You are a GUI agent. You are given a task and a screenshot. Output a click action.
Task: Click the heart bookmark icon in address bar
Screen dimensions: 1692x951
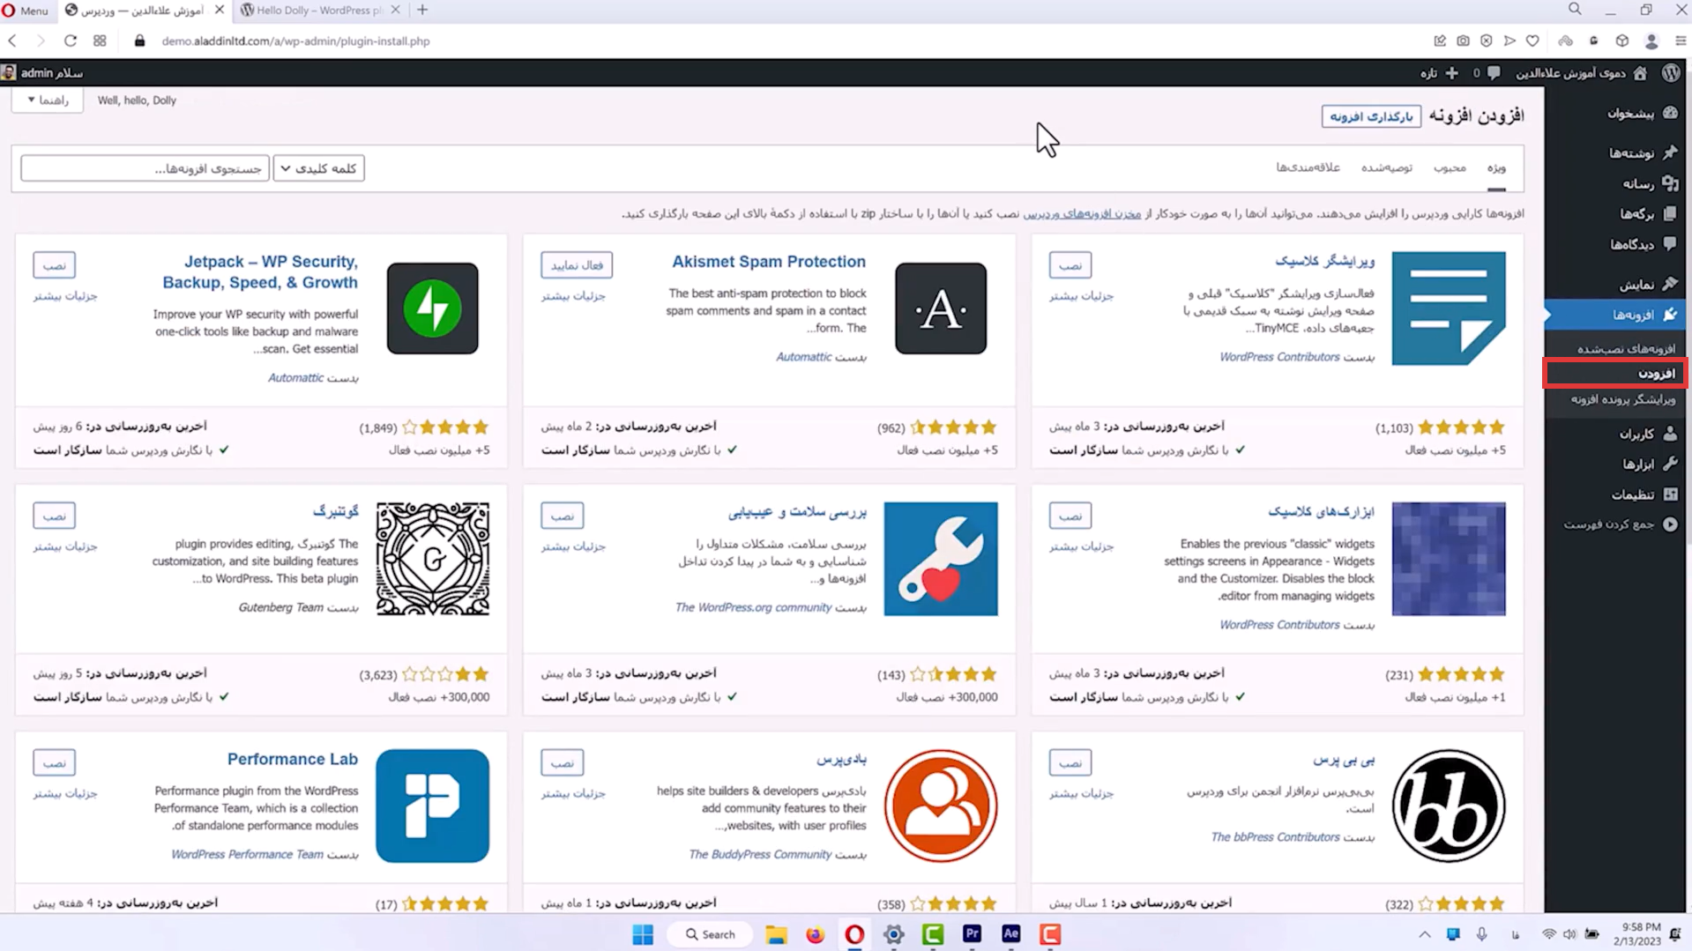[x=1532, y=41]
